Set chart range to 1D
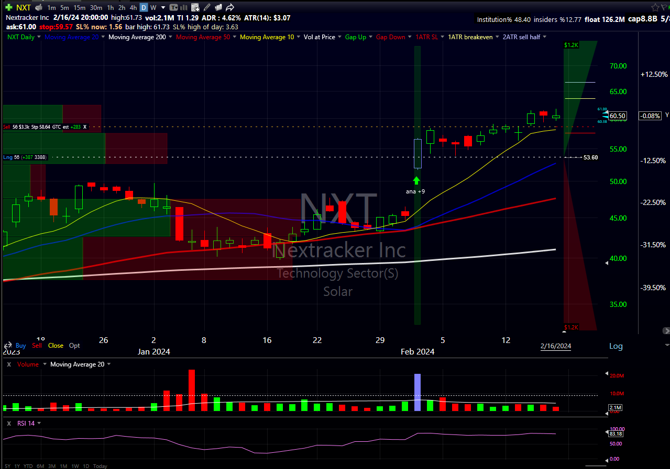Viewport: 670px width, 469px height. point(86,466)
